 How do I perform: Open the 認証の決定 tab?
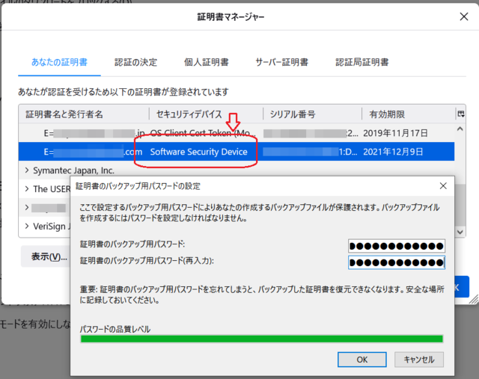coord(135,62)
